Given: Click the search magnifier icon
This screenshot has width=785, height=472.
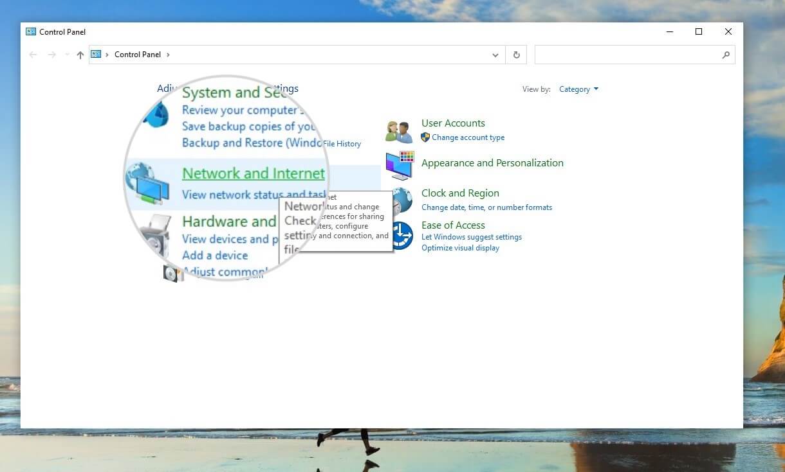Looking at the screenshot, I should [726, 55].
